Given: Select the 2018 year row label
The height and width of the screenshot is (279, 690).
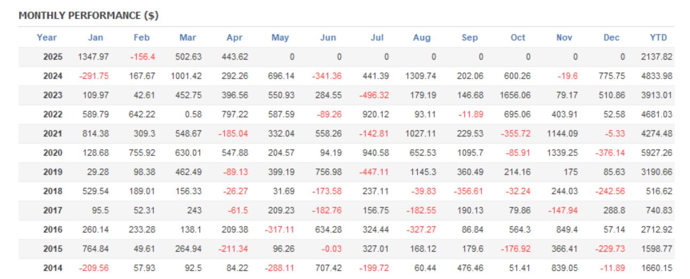Looking at the screenshot, I should point(53,191).
